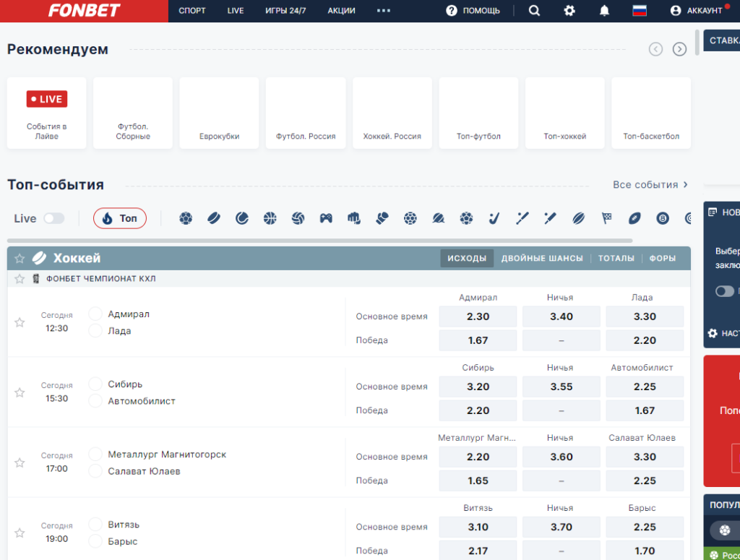740x560 pixels.
Task: Filter by the cricket bat icon
Action: click(550, 218)
